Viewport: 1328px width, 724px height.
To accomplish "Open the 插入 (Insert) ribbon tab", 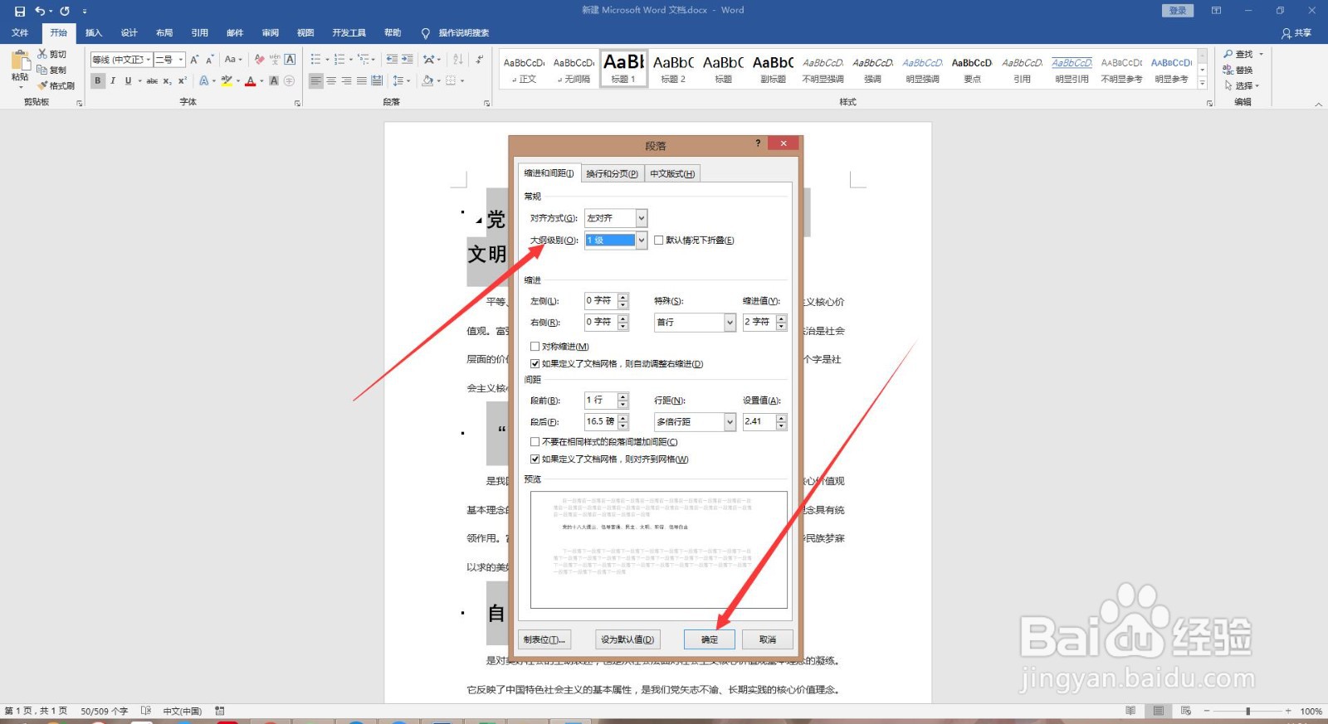I will coord(94,33).
